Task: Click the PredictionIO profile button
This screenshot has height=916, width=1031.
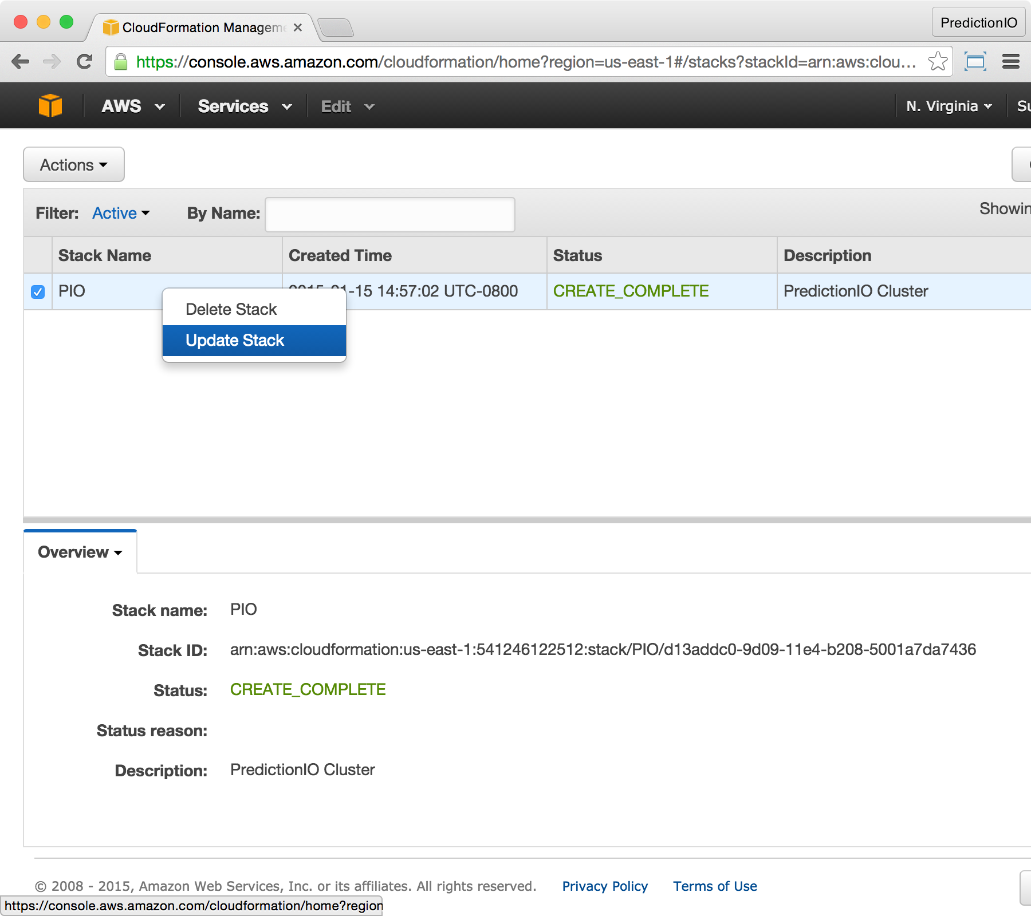Action: point(978,23)
